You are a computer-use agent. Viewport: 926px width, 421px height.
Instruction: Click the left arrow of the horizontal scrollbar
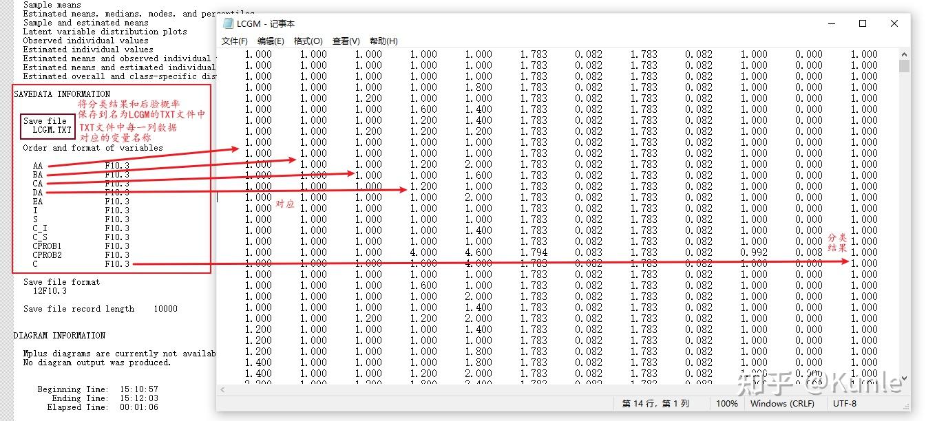point(222,389)
